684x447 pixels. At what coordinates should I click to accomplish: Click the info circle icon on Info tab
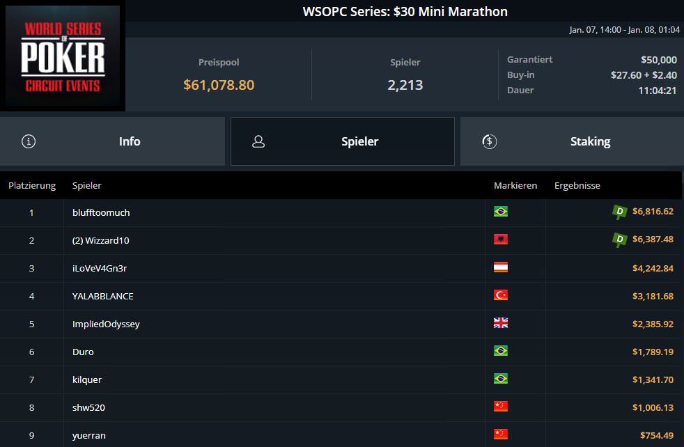[29, 141]
